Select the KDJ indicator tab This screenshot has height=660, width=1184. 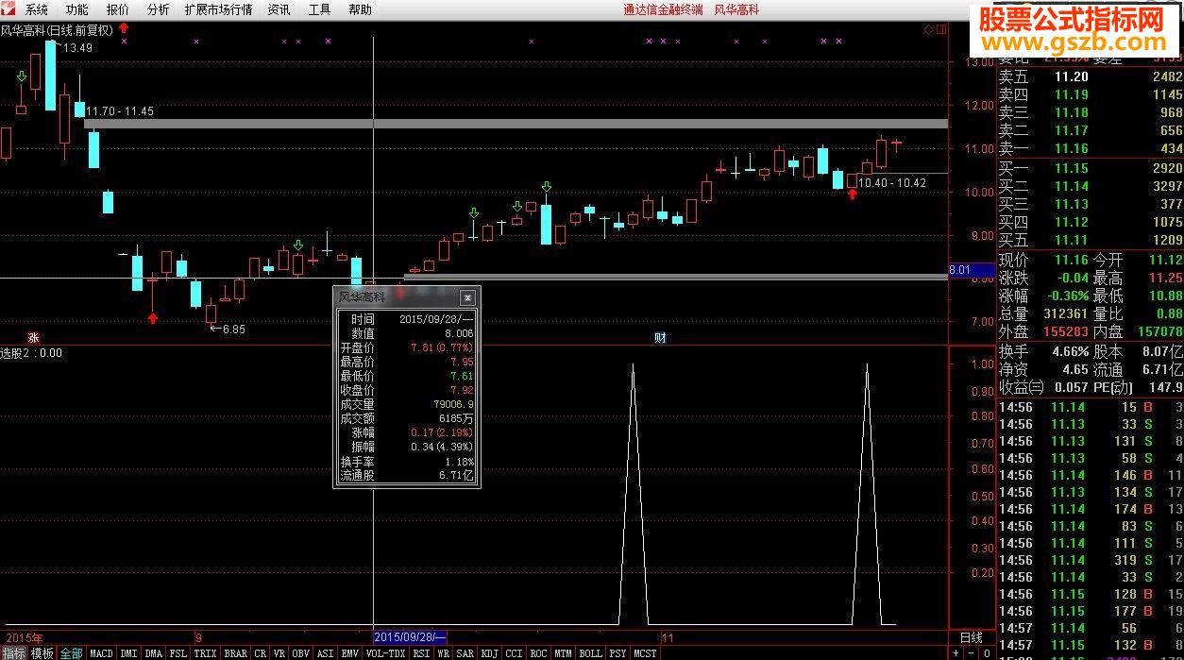click(x=490, y=652)
